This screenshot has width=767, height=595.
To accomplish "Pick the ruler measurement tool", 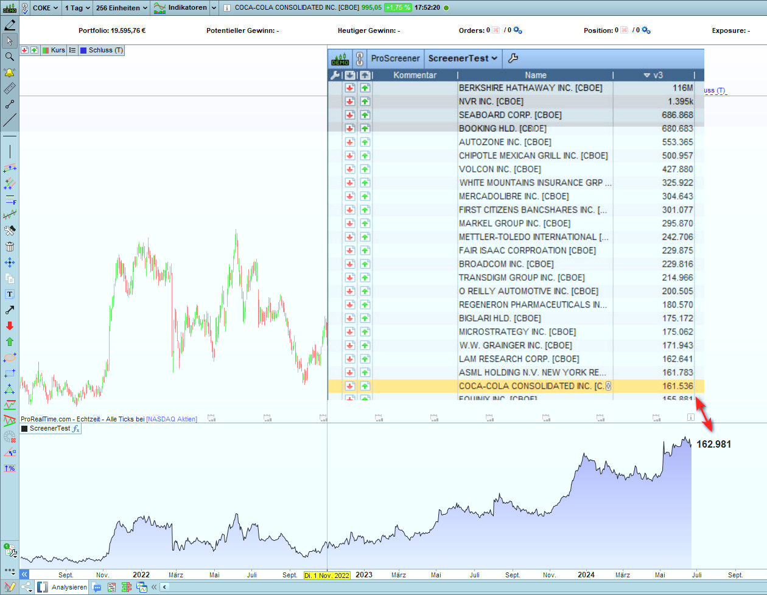I will [10, 88].
